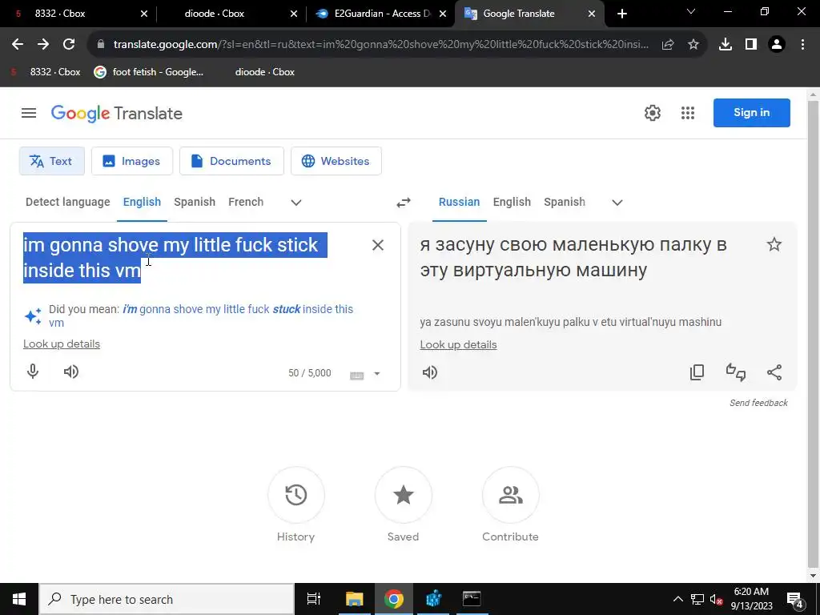Image resolution: width=820 pixels, height=615 pixels.
Task: Open the Contribute page
Action: coord(510,495)
